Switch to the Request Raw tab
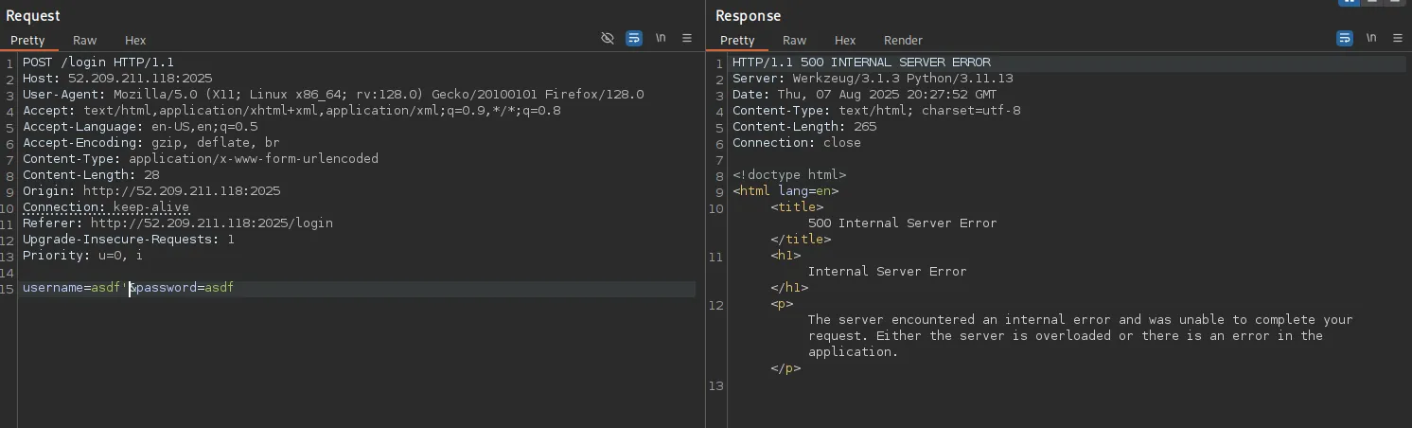 (85, 40)
